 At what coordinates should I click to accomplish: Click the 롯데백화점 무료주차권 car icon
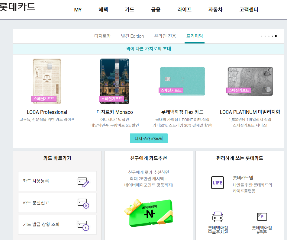(x=218, y=217)
